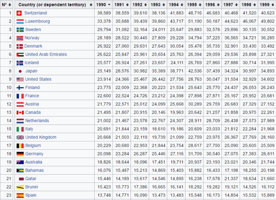Click the United States flag icon
The height and width of the screenshot is (200, 276).
pos(20,79)
